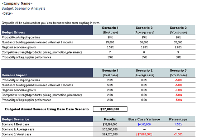Select Scenario 3: Worst case row label

(16, 134)
